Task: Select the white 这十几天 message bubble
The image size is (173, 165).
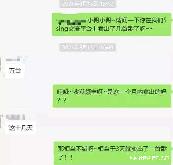Action: click(x=21, y=128)
